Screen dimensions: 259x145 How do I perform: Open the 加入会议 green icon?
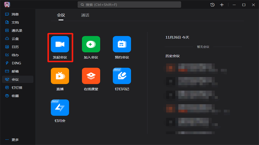[91, 44]
